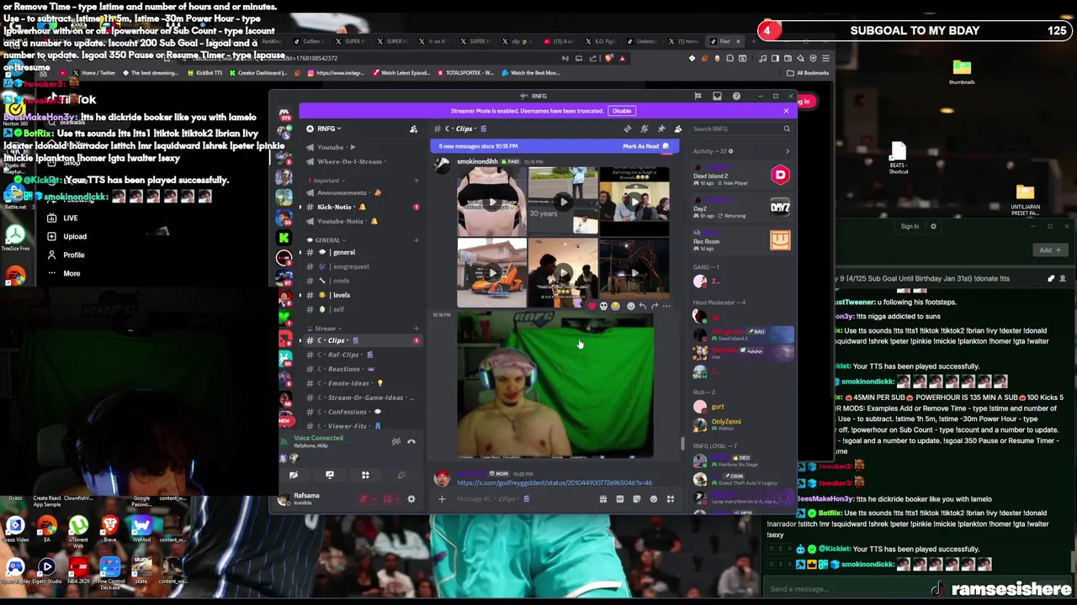
Task: Open the Raf-Clips channel
Action: click(362, 355)
